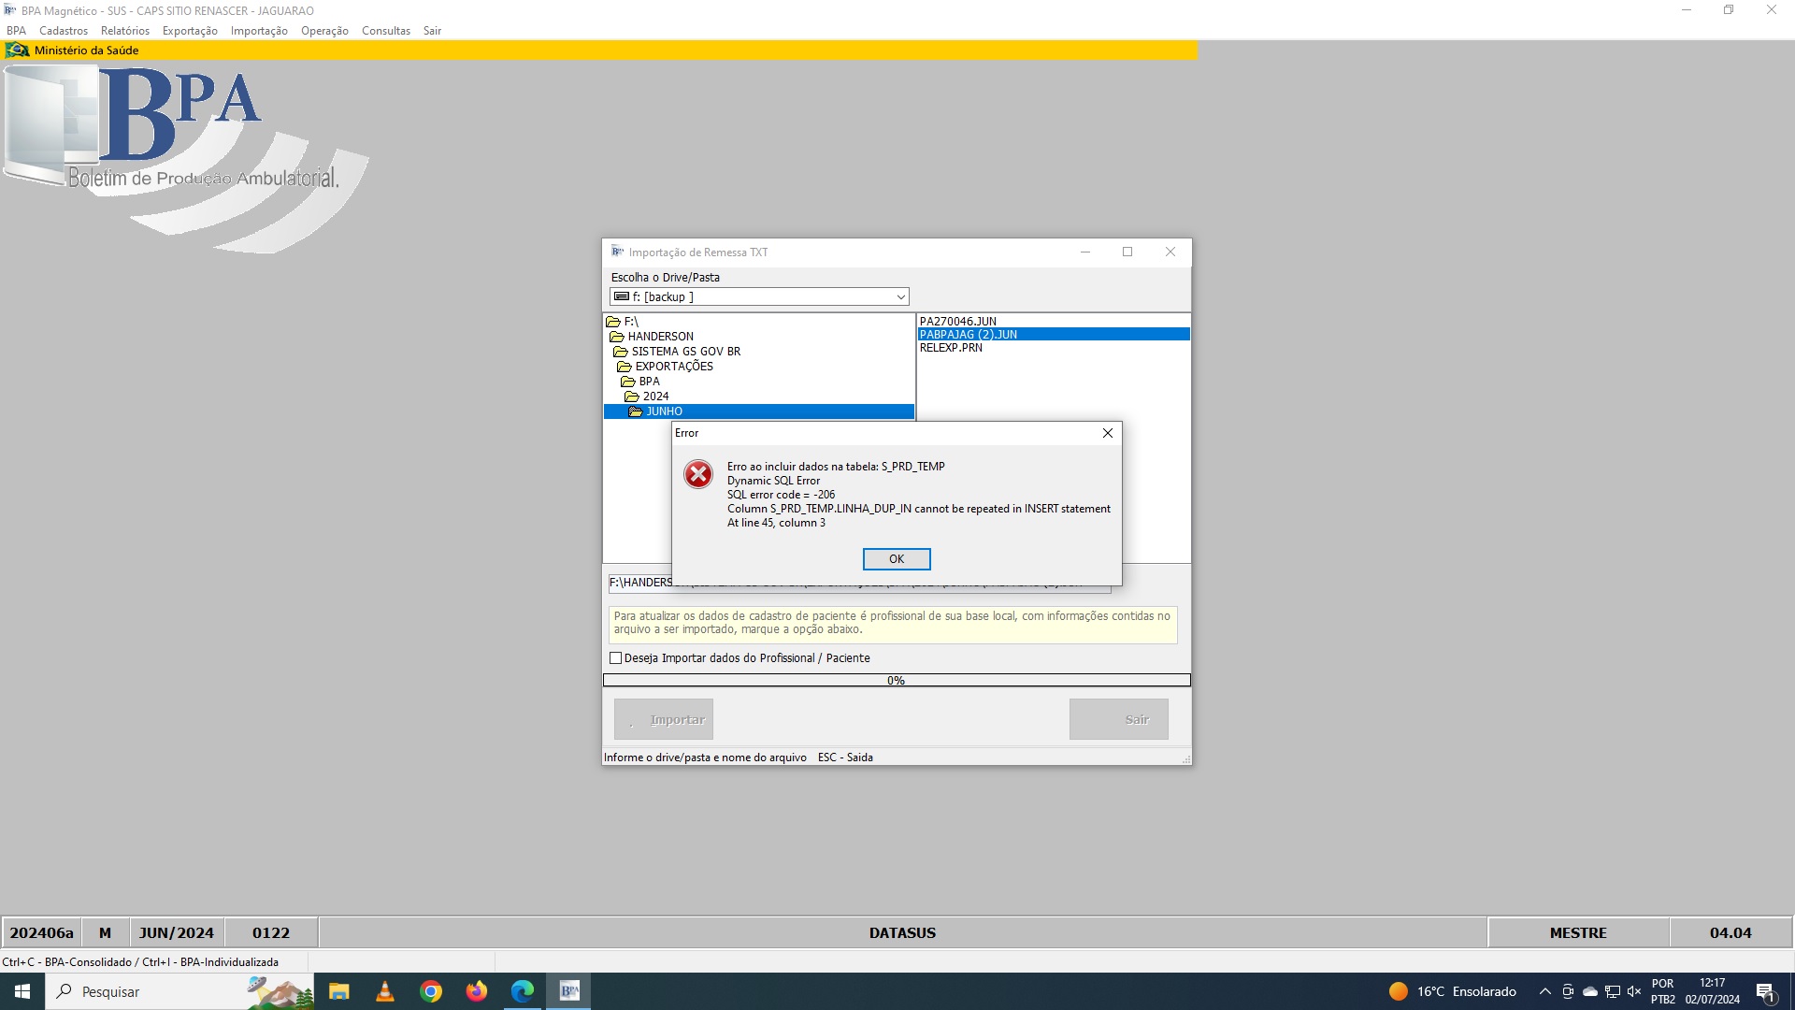Open the Exportação menu
This screenshot has width=1795, height=1010.
coord(190,31)
